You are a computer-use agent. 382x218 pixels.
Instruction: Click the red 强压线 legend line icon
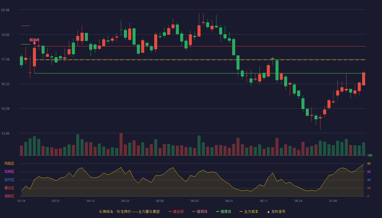tap(170, 211)
